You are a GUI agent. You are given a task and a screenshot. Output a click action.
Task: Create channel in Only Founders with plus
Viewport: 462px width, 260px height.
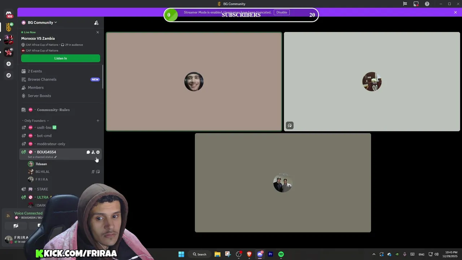pyautogui.click(x=98, y=121)
